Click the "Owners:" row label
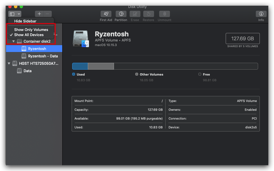Image resolution: width=274 pixels, height=171 pixels. pyautogui.click(x=175, y=110)
